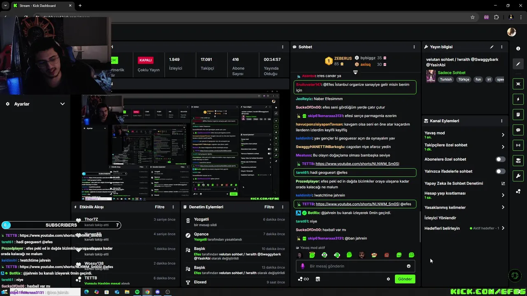
Task: Collapse the leaderboard arrow under ZEBERUS
Action: click(355, 72)
